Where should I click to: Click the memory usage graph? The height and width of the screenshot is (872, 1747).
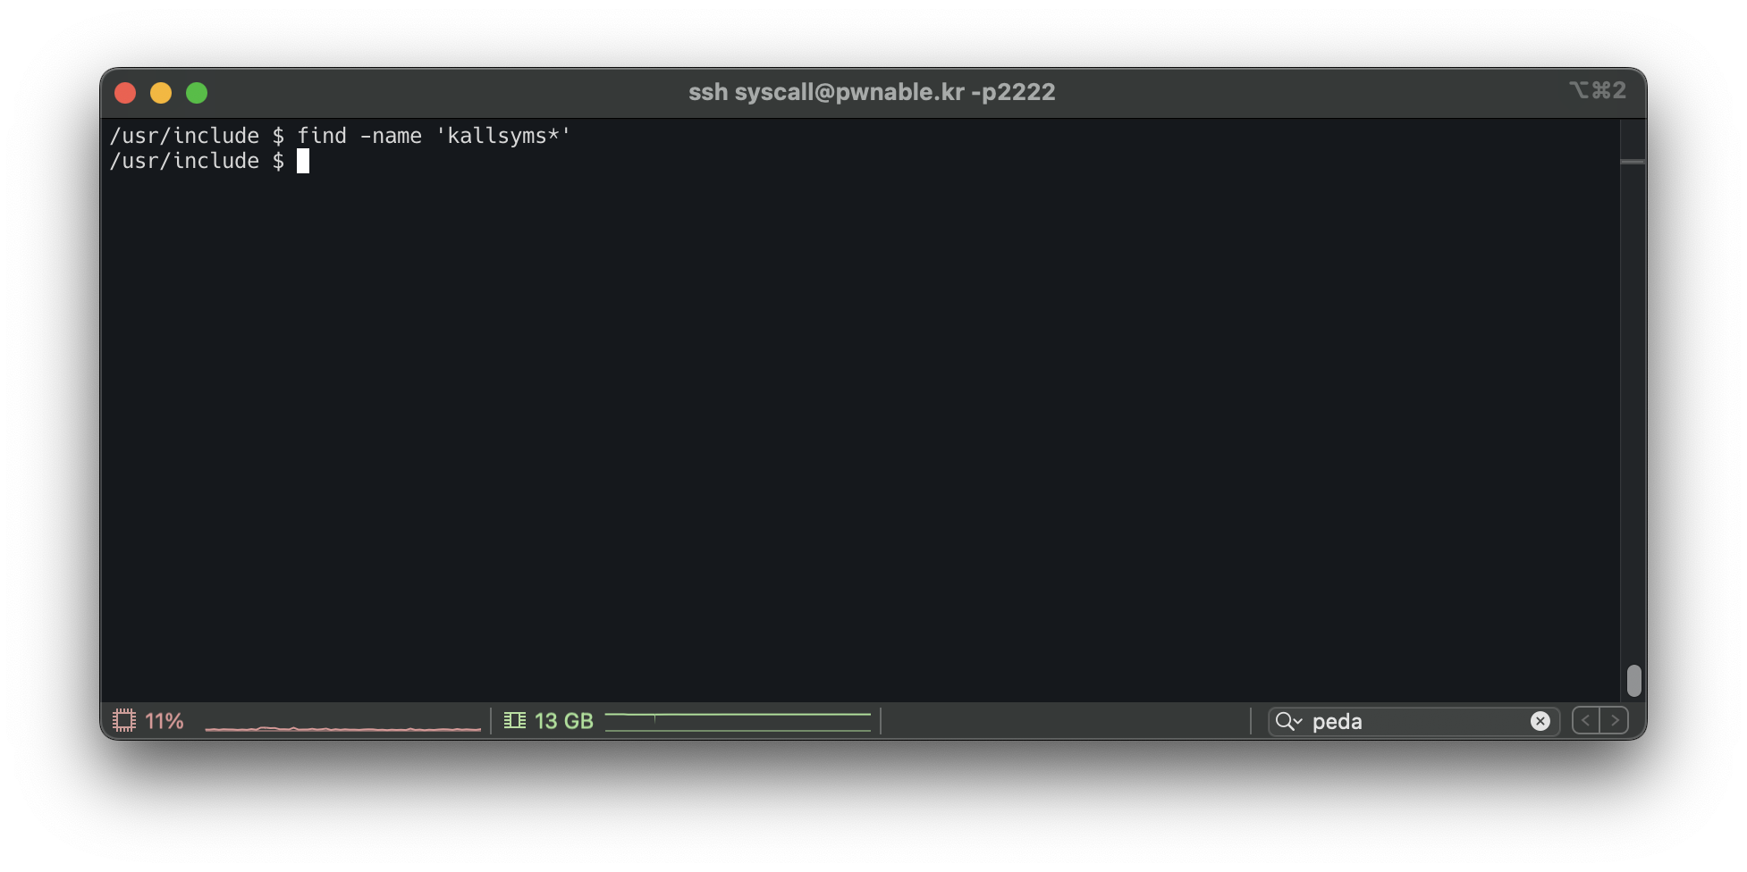738,721
